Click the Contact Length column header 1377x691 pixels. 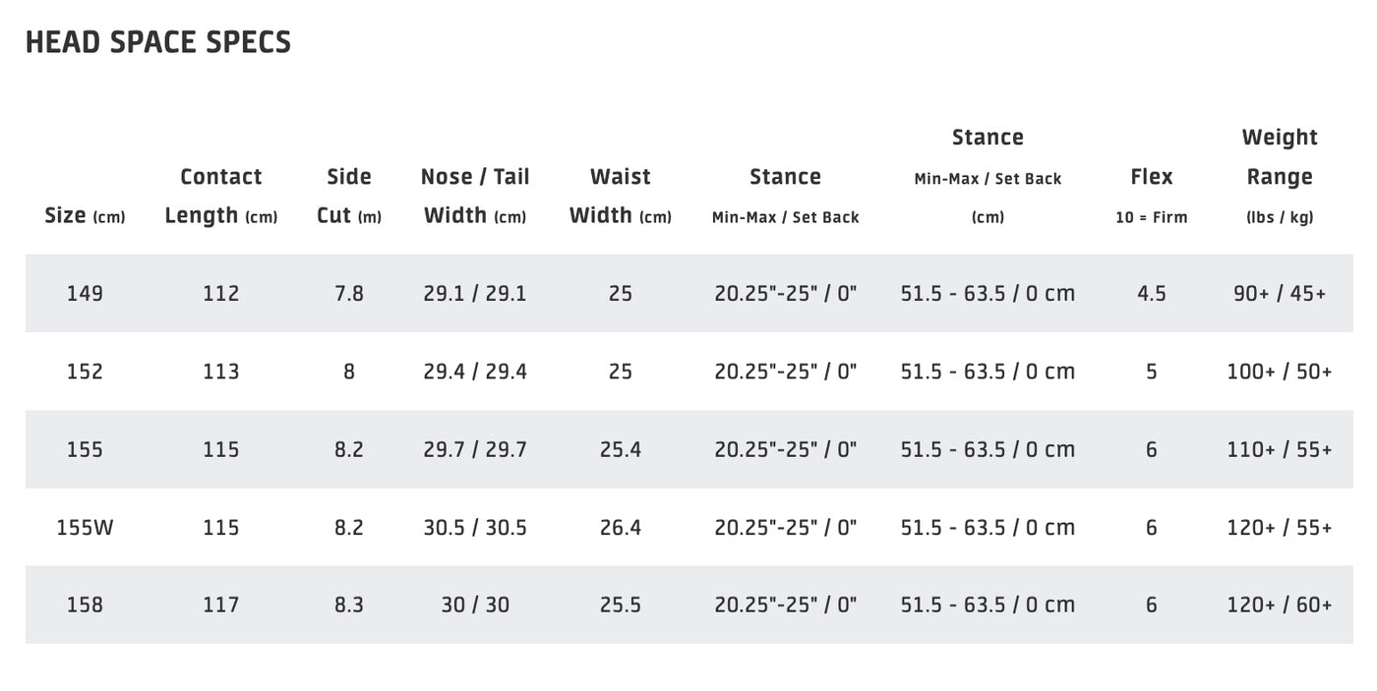click(x=221, y=197)
